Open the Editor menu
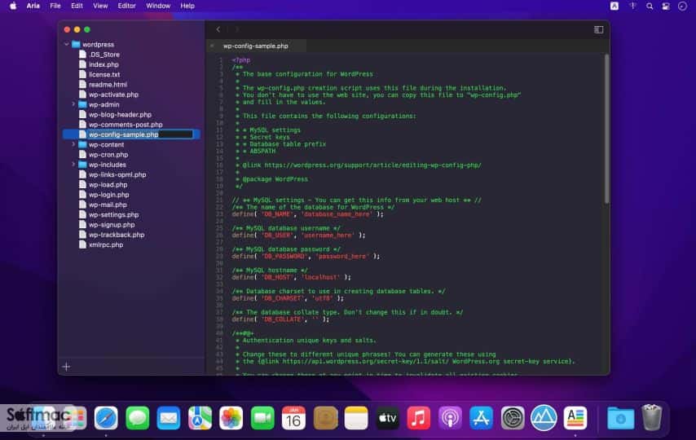The image size is (696, 440). click(x=126, y=6)
